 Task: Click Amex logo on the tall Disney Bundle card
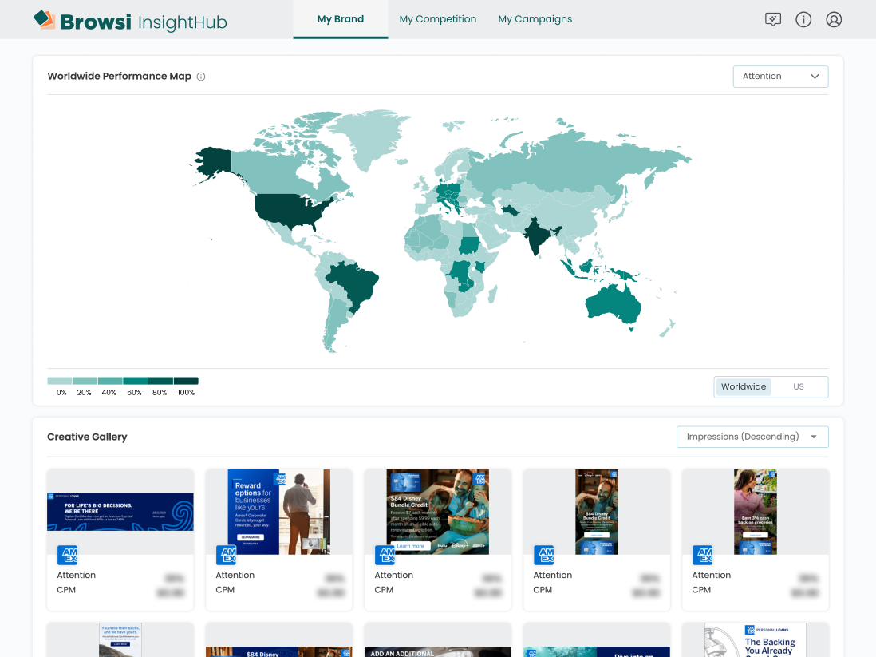[x=544, y=556]
